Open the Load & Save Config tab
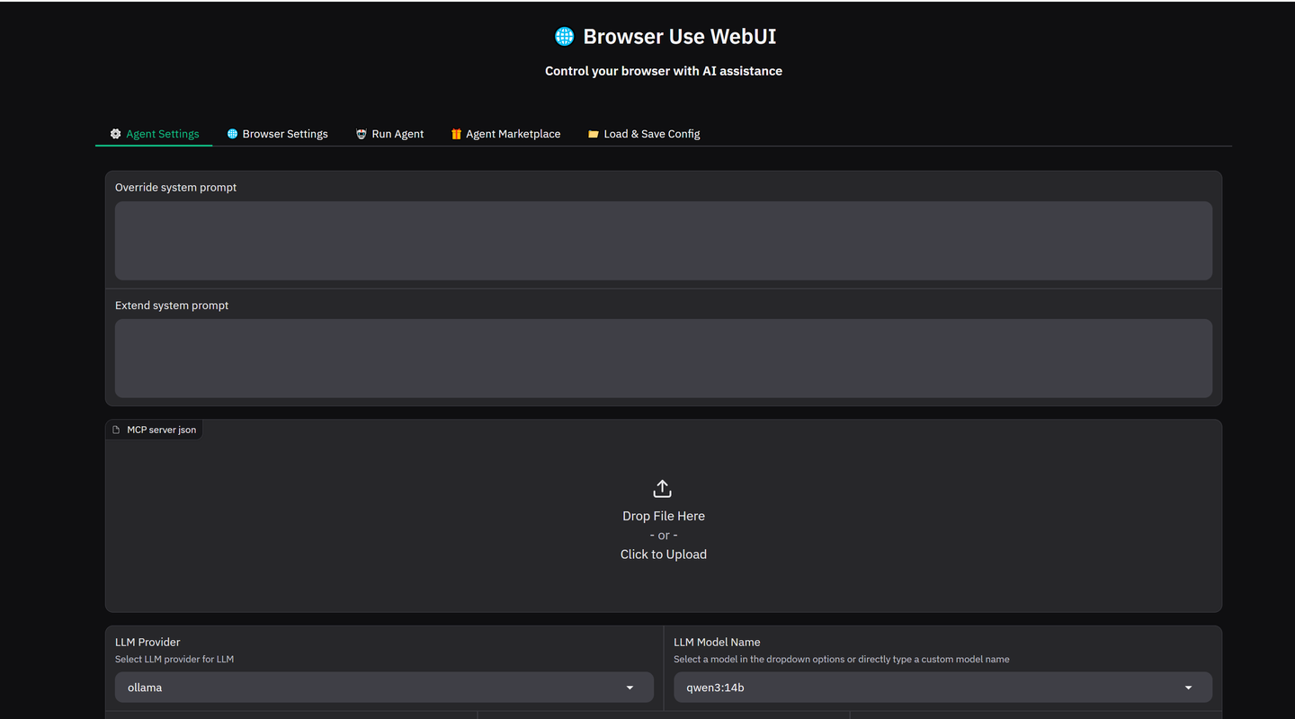The width and height of the screenshot is (1295, 719). (651, 134)
